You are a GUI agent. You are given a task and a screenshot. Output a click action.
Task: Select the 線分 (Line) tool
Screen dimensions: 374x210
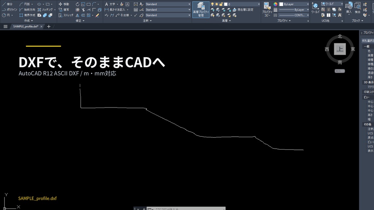[7, 4]
